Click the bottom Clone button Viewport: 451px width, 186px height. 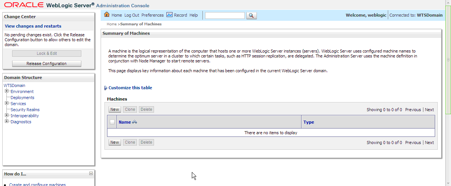pyautogui.click(x=130, y=142)
